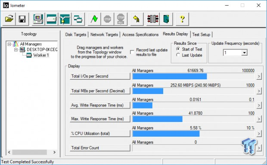The image size is (267, 165).
Task: Expand Avg. Write Response Time details arrow
Action: click(x=259, y=106)
